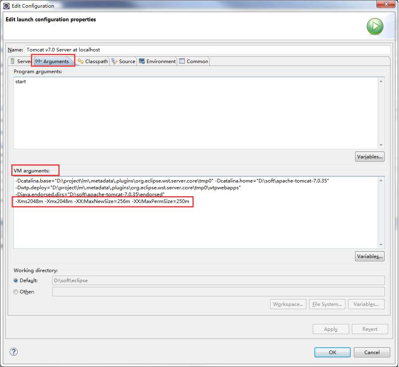
Task: Click Program arguments scrollbar down arrow
Action: point(381,145)
